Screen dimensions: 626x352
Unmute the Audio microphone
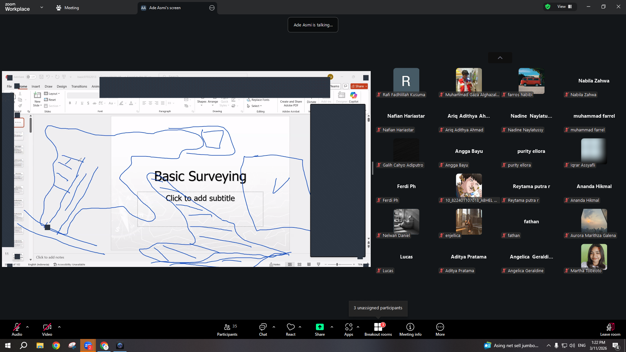pos(17,330)
